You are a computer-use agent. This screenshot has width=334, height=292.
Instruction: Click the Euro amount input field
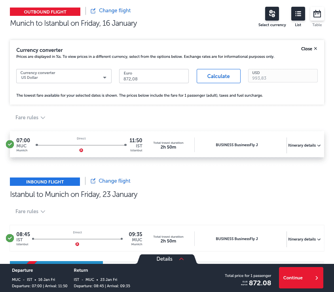click(x=154, y=76)
